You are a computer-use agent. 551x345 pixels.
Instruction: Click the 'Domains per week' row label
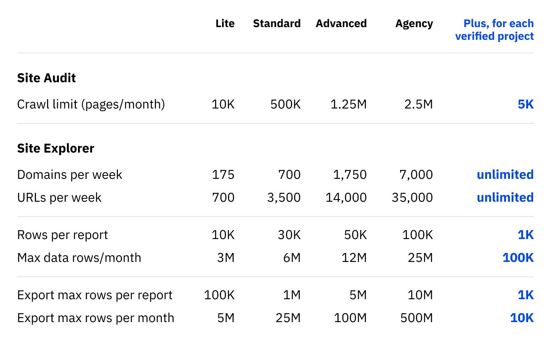point(70,175)
